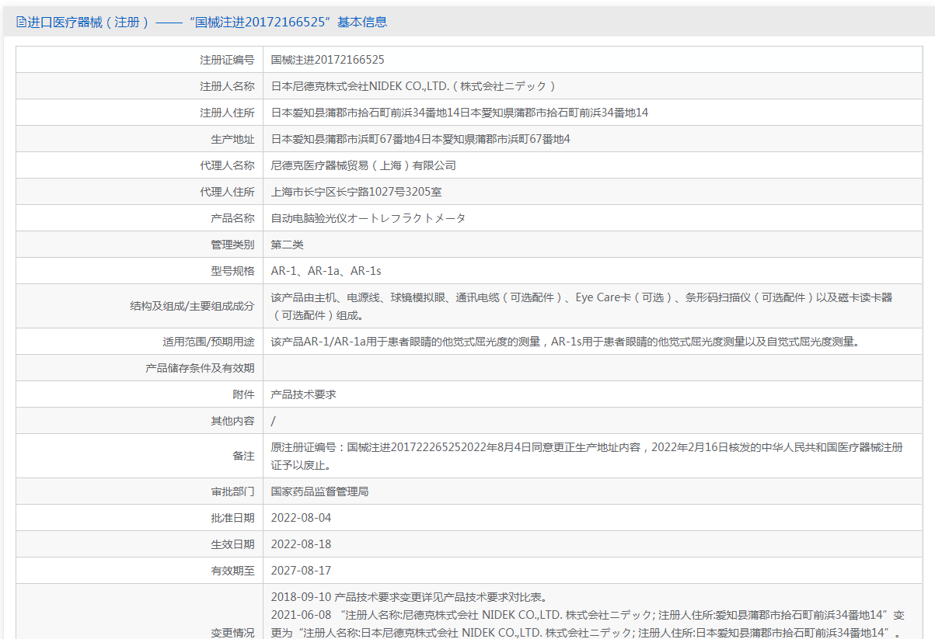This screenshot has width=935, height=639.
Task: Select effective date 2022-08-18
Action: tap(301, 544)
